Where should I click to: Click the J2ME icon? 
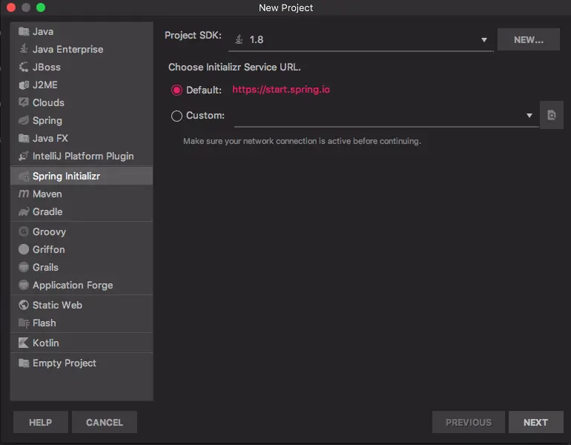tap(24, 85)
